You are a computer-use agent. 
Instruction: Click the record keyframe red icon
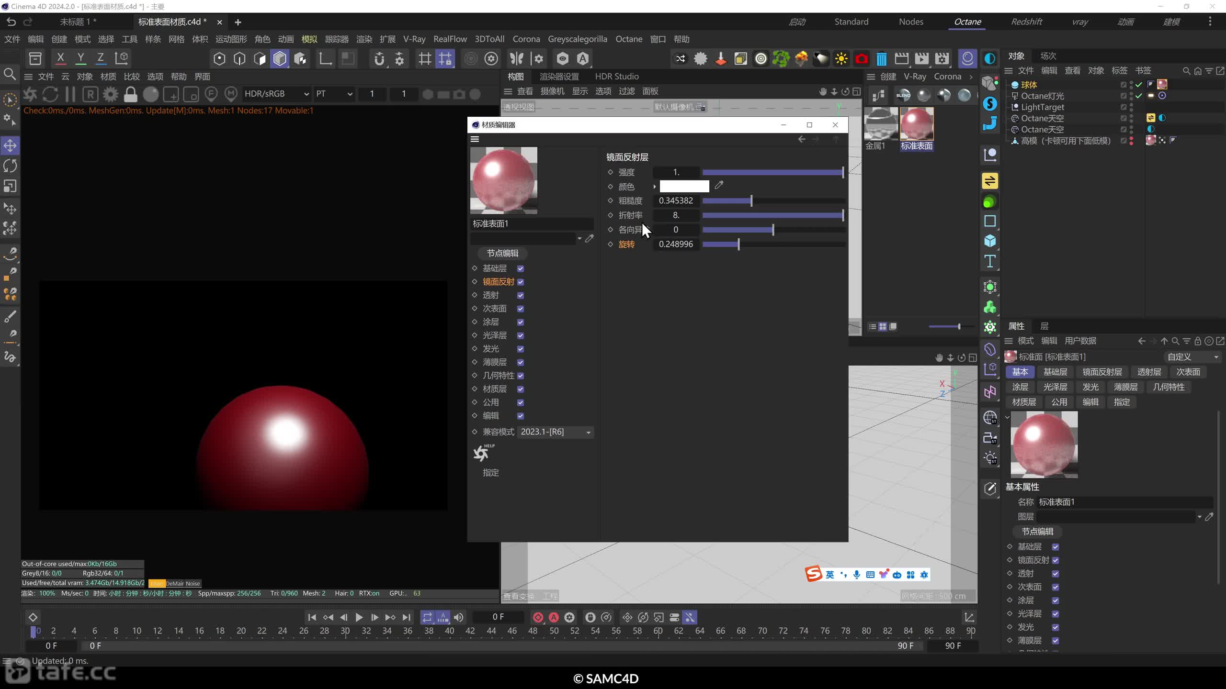pyautogui.click(x=538, y=617)
